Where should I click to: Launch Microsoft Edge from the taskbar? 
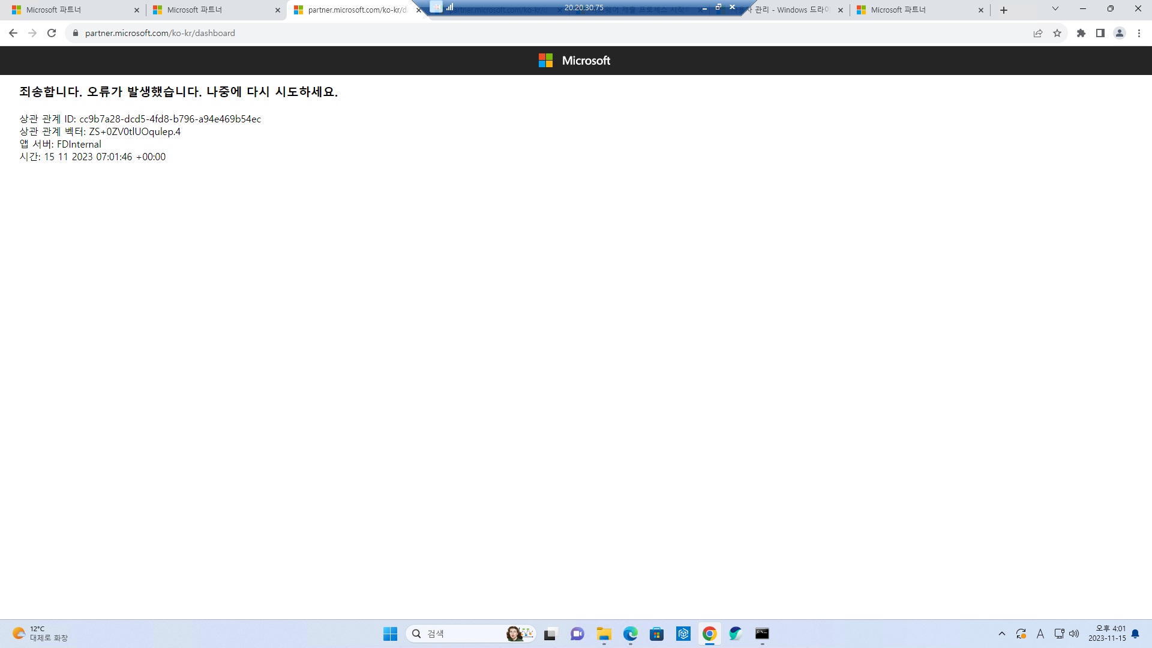click(x=630, y=634)
